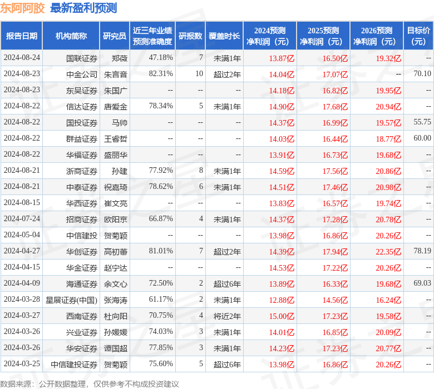Click researcher 唐爱金

(x=116, y=107)
